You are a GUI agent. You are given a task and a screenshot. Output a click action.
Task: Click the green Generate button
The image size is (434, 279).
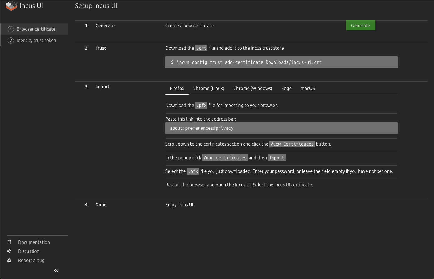pyautogui.click(x=360, y=26)
